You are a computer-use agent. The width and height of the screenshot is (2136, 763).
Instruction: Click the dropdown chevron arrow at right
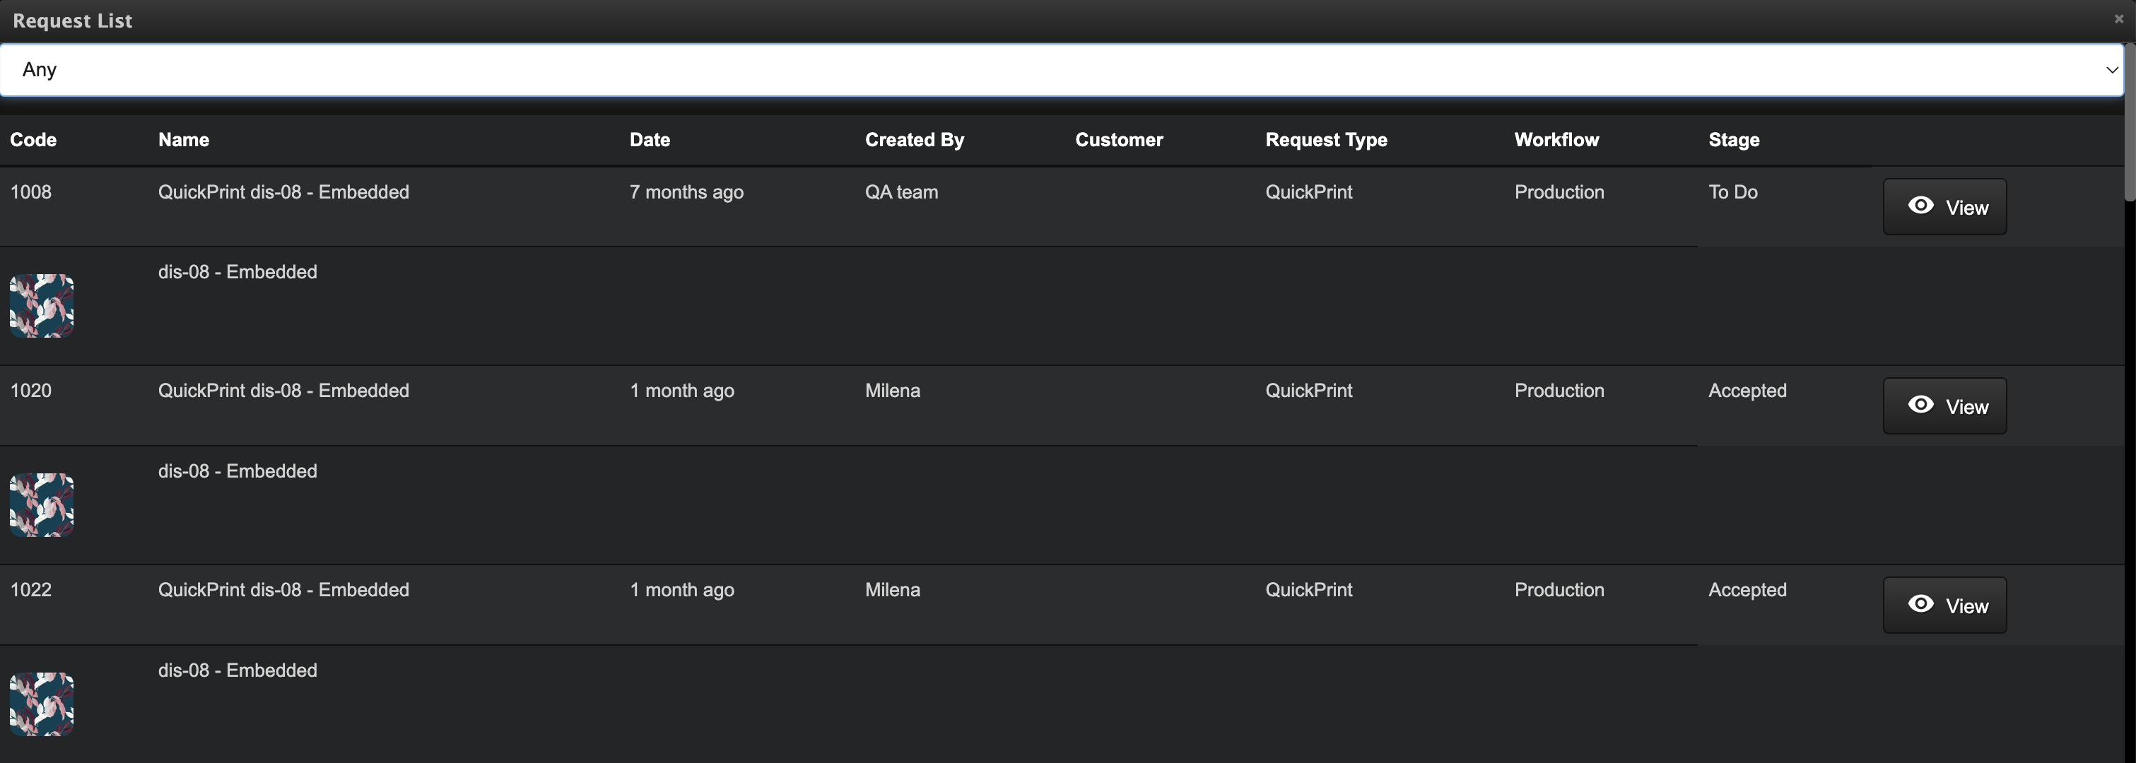(x=2111, y=71)
